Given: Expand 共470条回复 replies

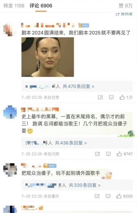Looking at the screenshot, I should pos(78,86).
